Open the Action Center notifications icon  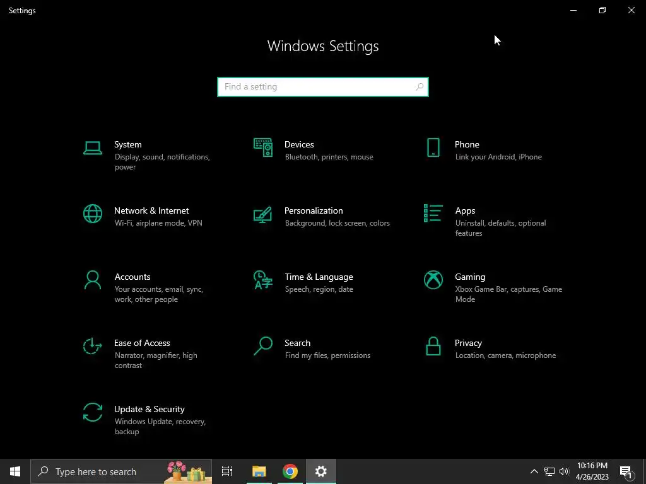click(x=626, y=471)
